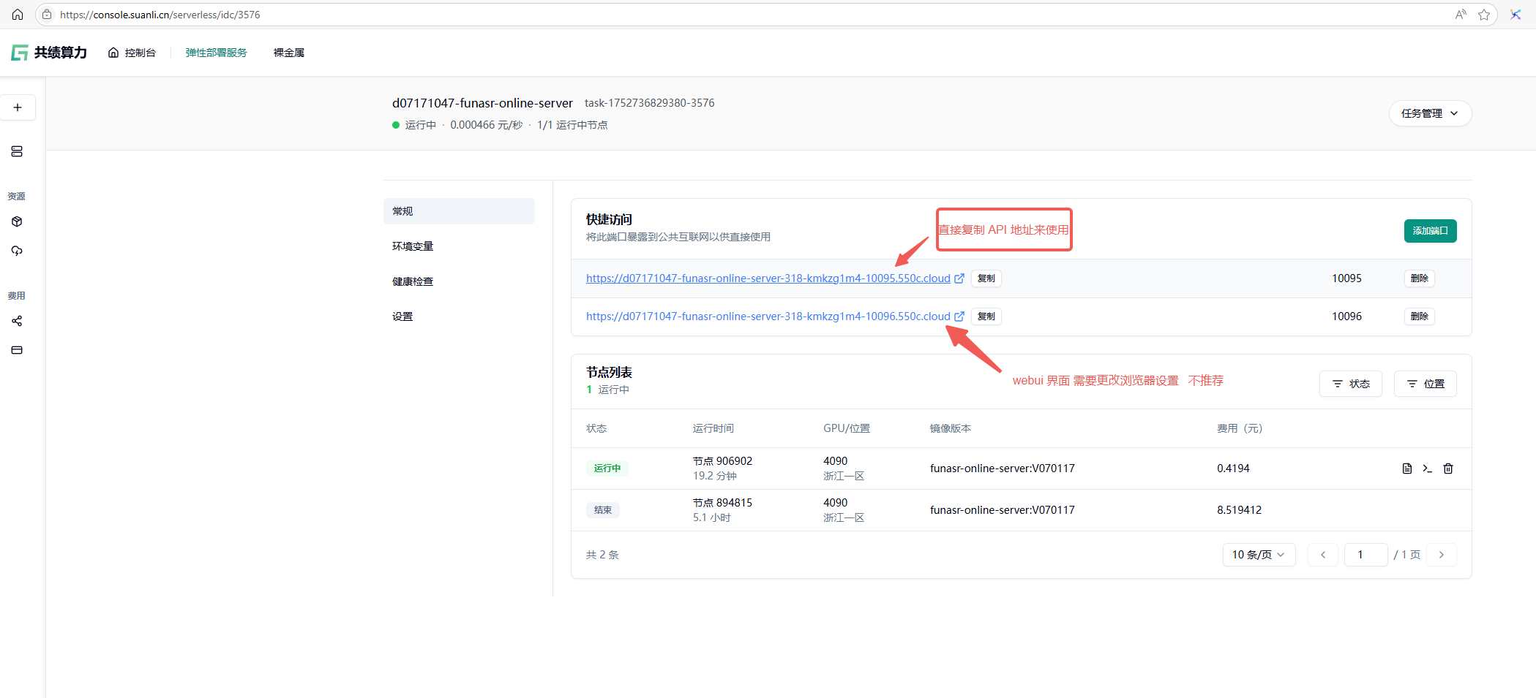This screenshot has width=1536, height=698.
Task: Open the port 10096 cloud link
Action: tap(768, 316)
